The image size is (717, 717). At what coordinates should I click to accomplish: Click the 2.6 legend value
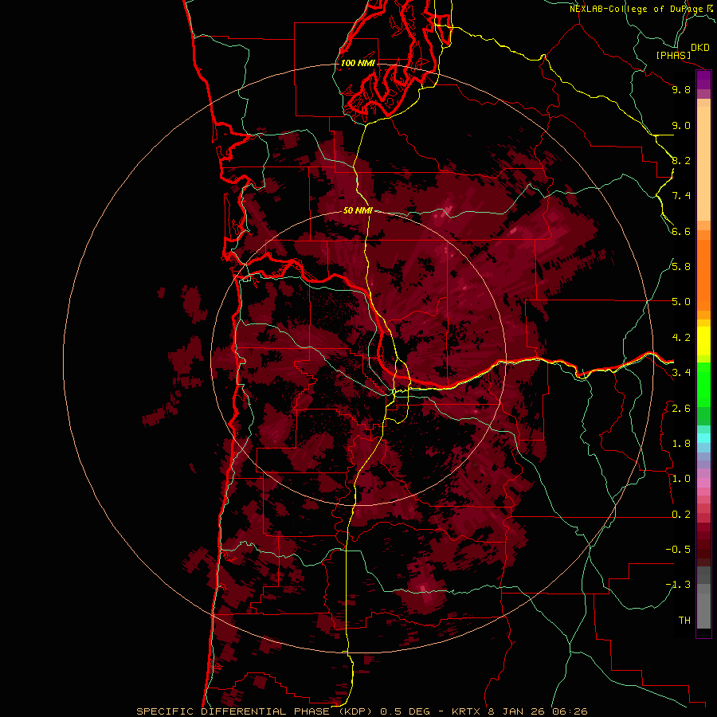click(681, 409)
